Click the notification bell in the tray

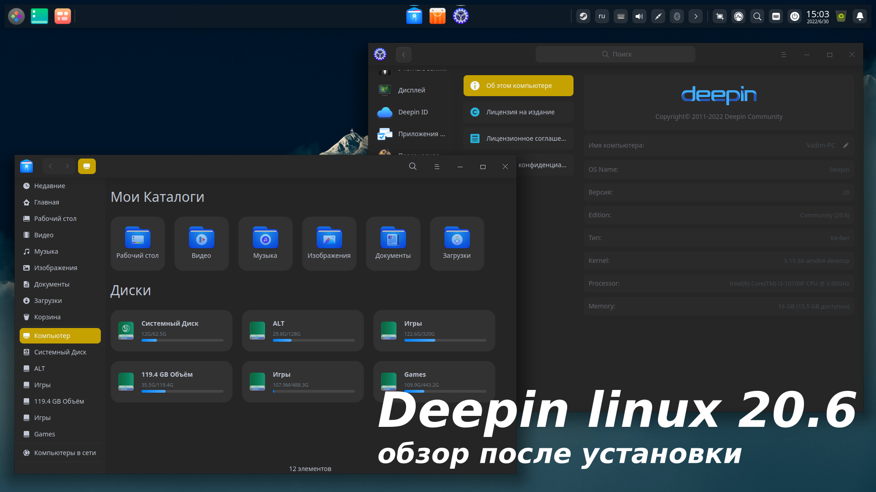point(860,16)
